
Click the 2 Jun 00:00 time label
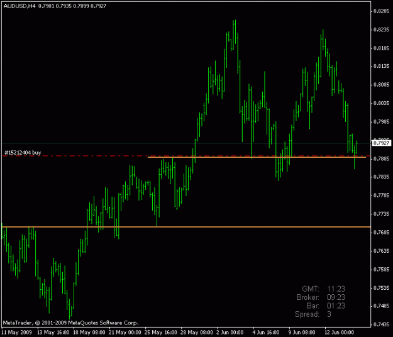(230, 333)
